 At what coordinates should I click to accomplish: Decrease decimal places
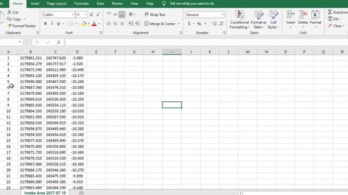(221, 23)
